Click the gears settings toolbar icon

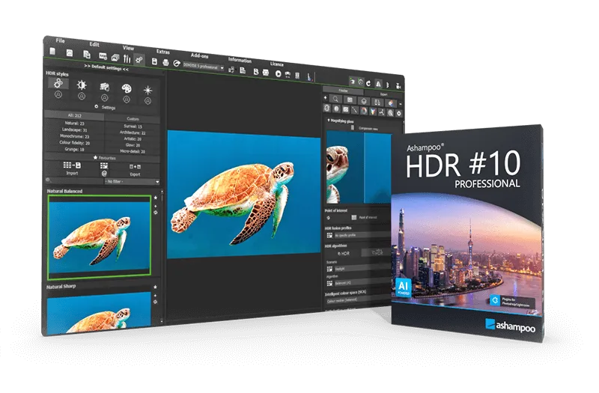click(139, 60)
